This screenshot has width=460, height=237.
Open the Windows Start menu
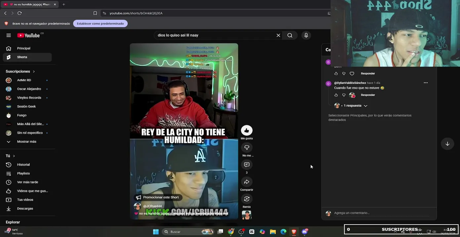(x=156, y=232)
